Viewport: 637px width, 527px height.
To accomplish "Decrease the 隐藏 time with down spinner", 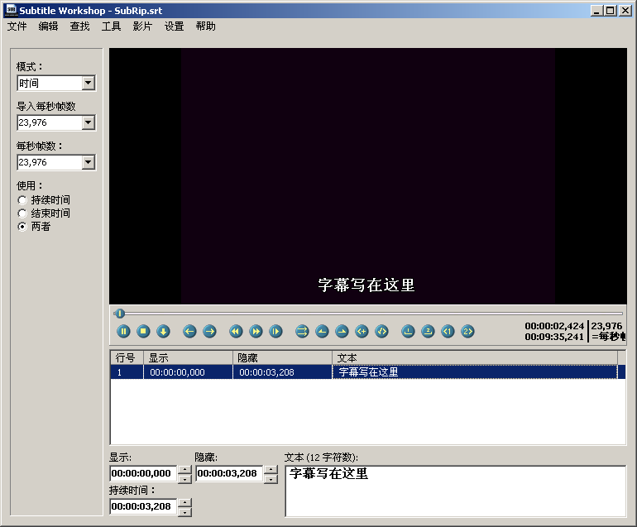I will pos(271,479).
